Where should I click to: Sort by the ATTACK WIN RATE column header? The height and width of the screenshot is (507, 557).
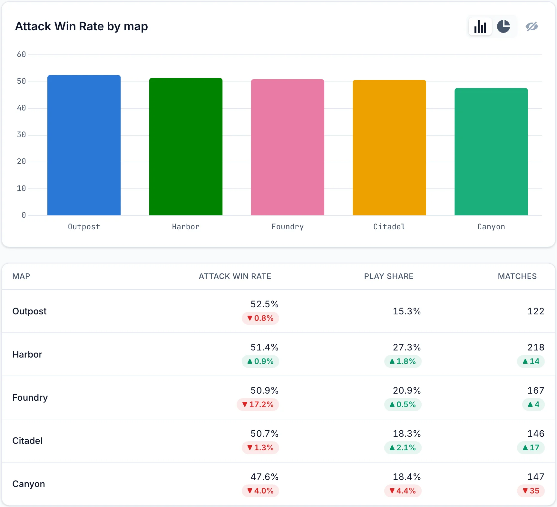[235, 276]
